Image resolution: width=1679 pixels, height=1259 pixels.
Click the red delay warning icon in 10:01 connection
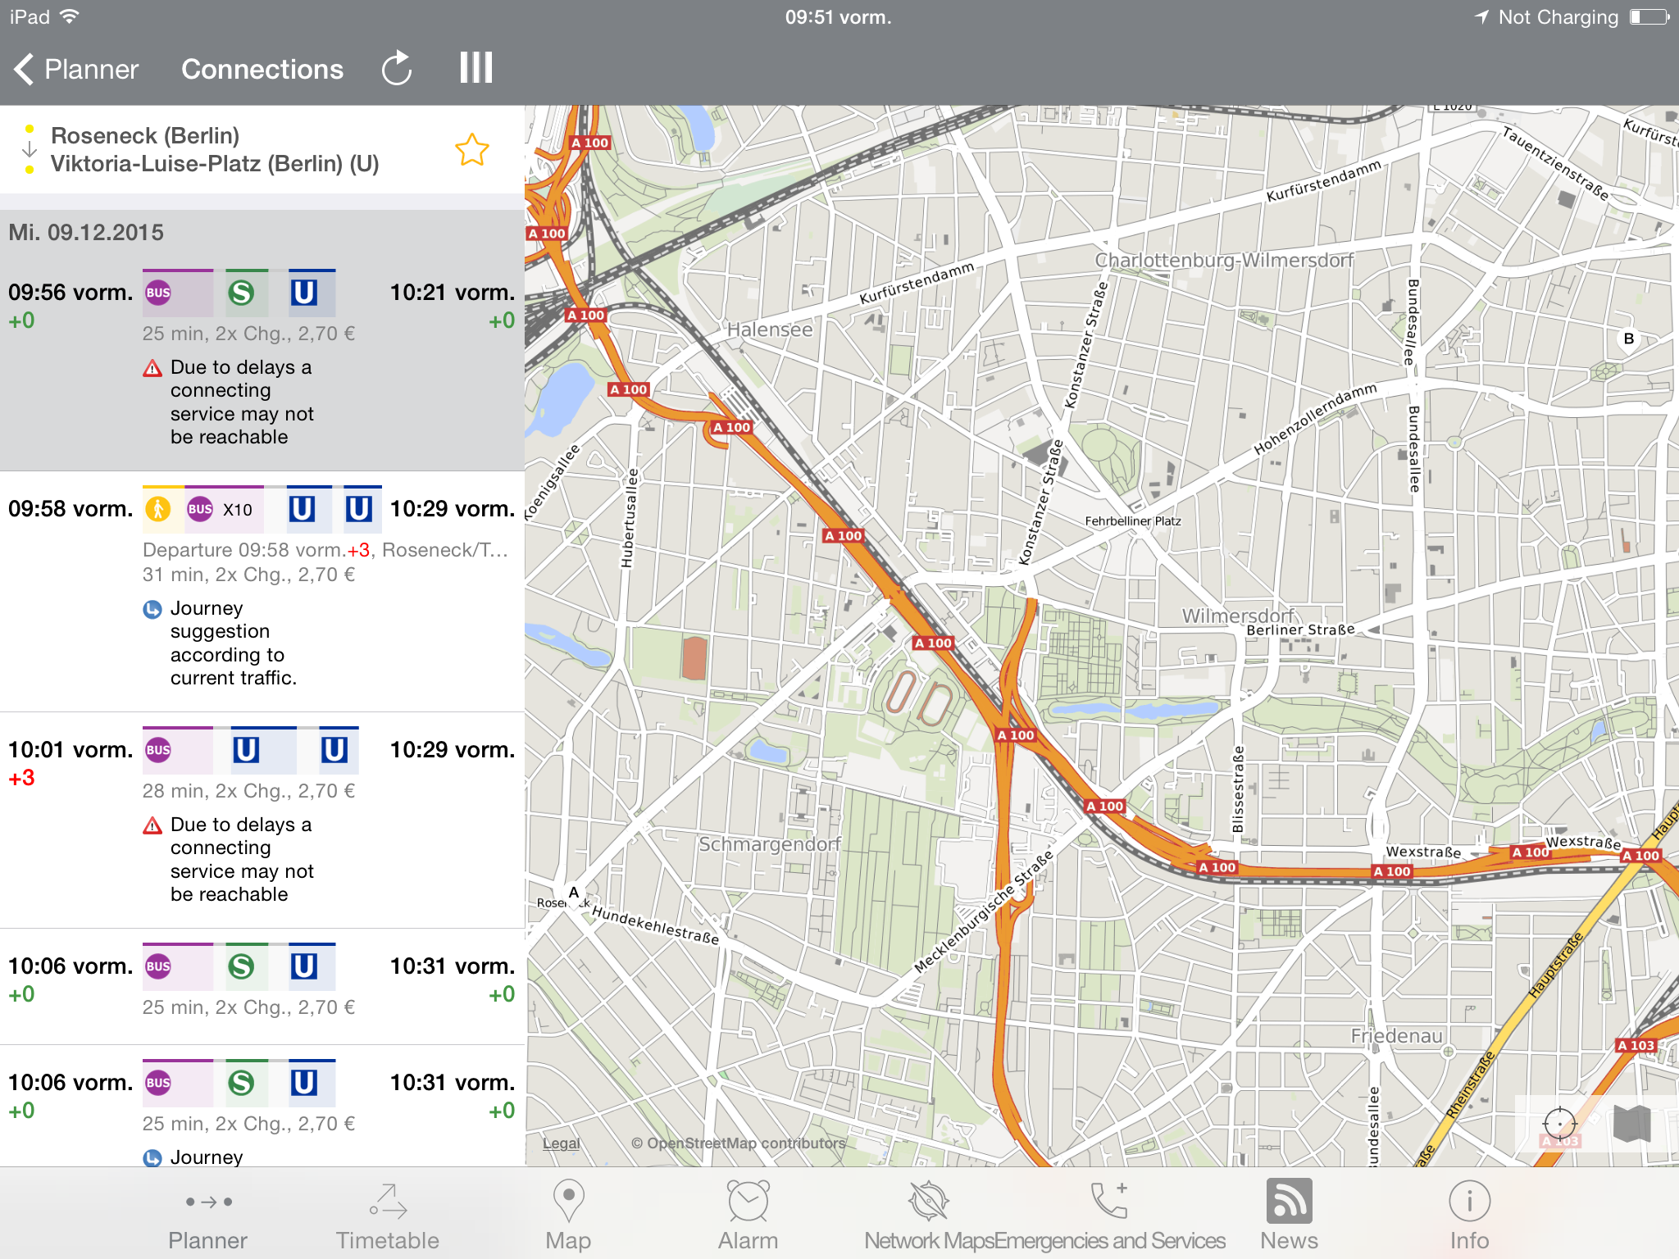[152, 825]
